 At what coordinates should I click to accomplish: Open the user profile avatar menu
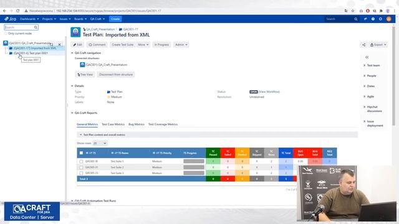[388, 19]
